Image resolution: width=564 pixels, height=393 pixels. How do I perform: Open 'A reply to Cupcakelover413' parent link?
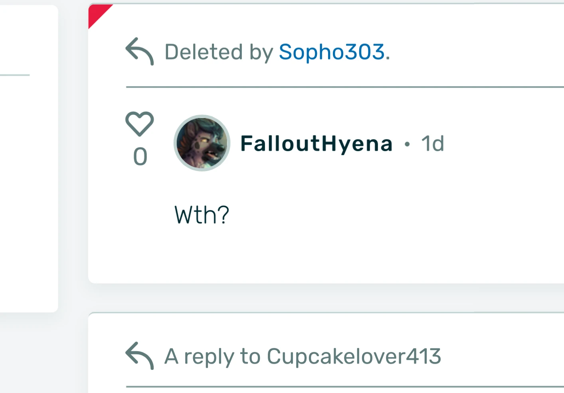point(303,356)
